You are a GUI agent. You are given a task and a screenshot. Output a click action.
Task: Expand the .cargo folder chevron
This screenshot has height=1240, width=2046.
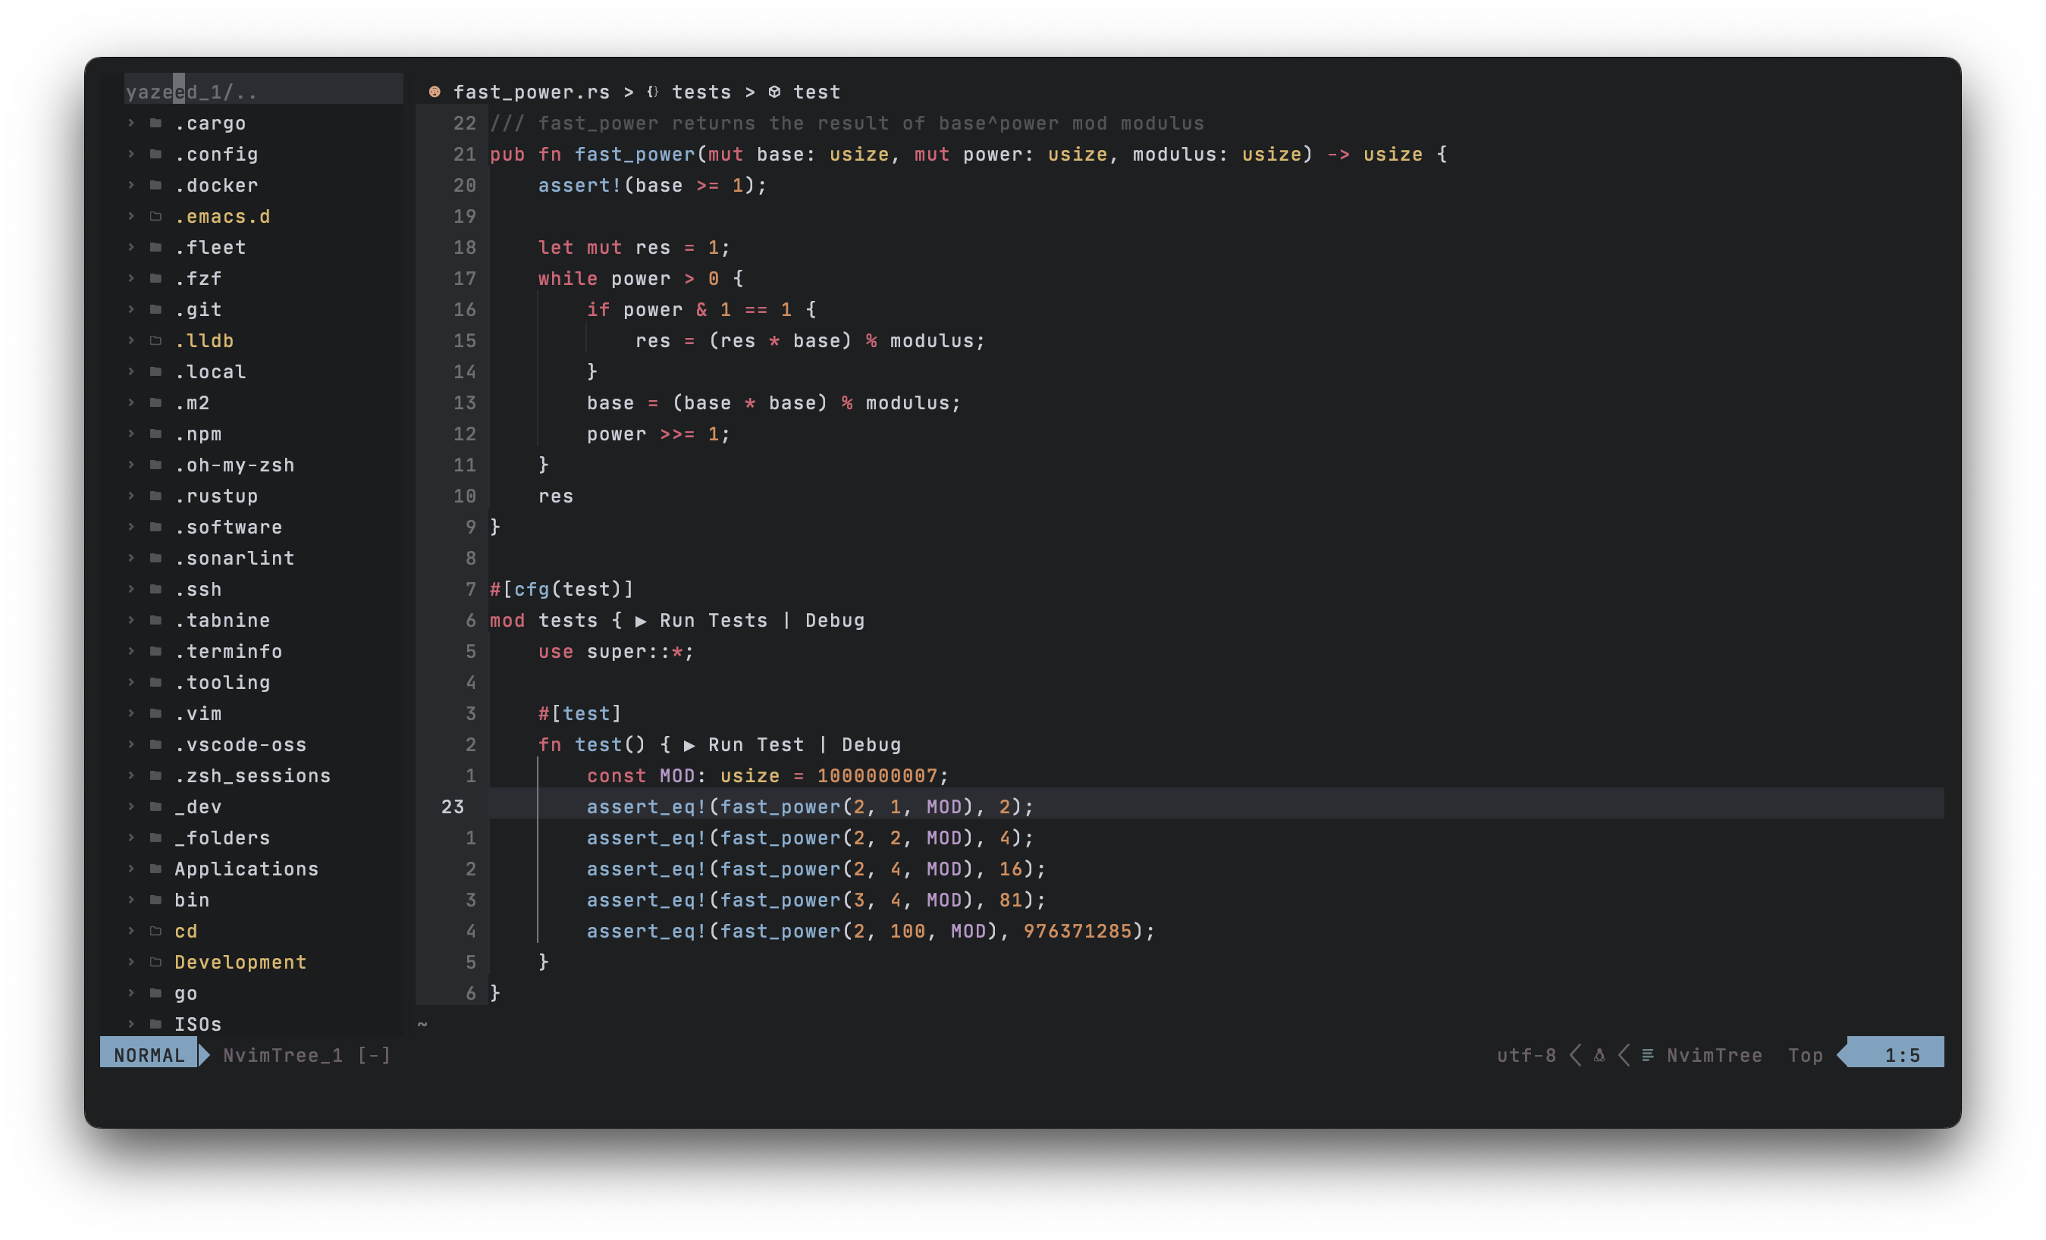point(131,123)
